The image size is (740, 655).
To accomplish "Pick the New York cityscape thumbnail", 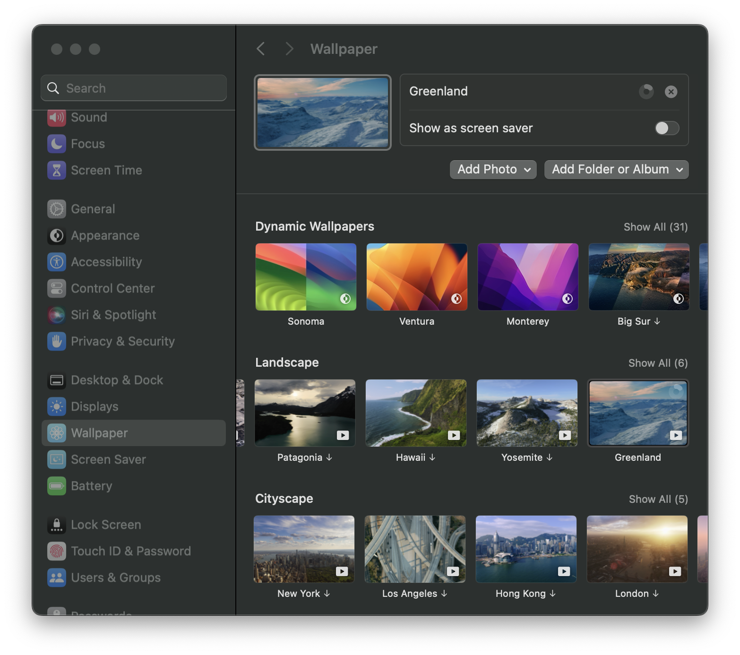I will click(304, 549).
